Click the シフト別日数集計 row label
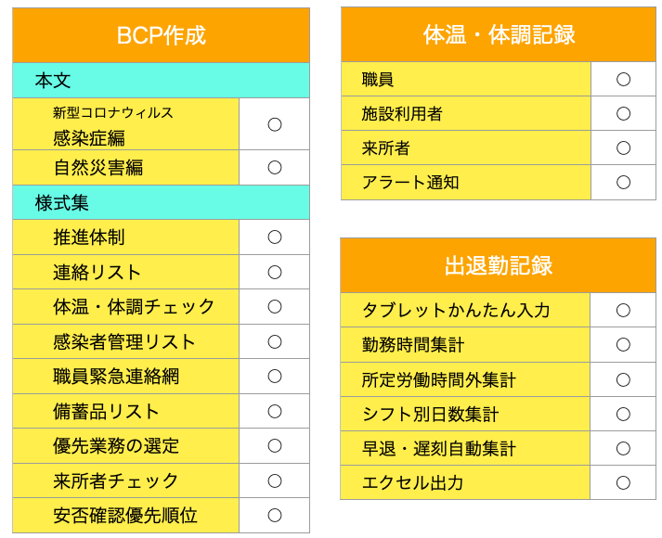Screen dimensions: 662x538 430,414
